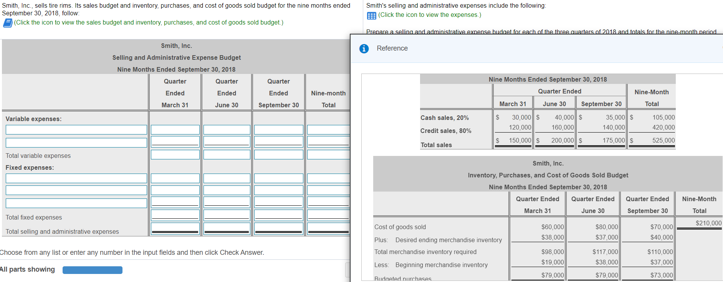The image size is (723, 282).
Task: Click second fixed expense September 30 input
Action: pos(279,190)
